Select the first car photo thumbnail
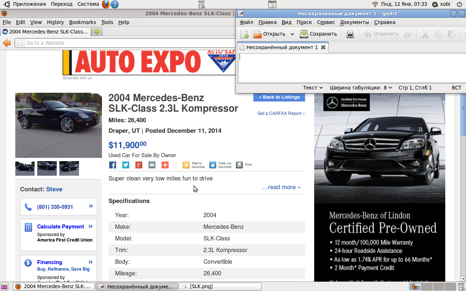Screen dimensions: 466x291 point(25,168)
